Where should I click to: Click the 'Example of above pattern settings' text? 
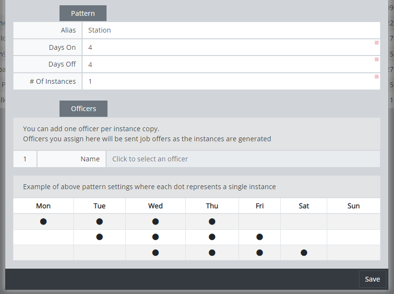[x=149, y=187]
